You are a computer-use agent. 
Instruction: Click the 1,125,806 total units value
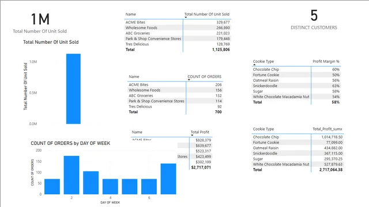point(221,49)
